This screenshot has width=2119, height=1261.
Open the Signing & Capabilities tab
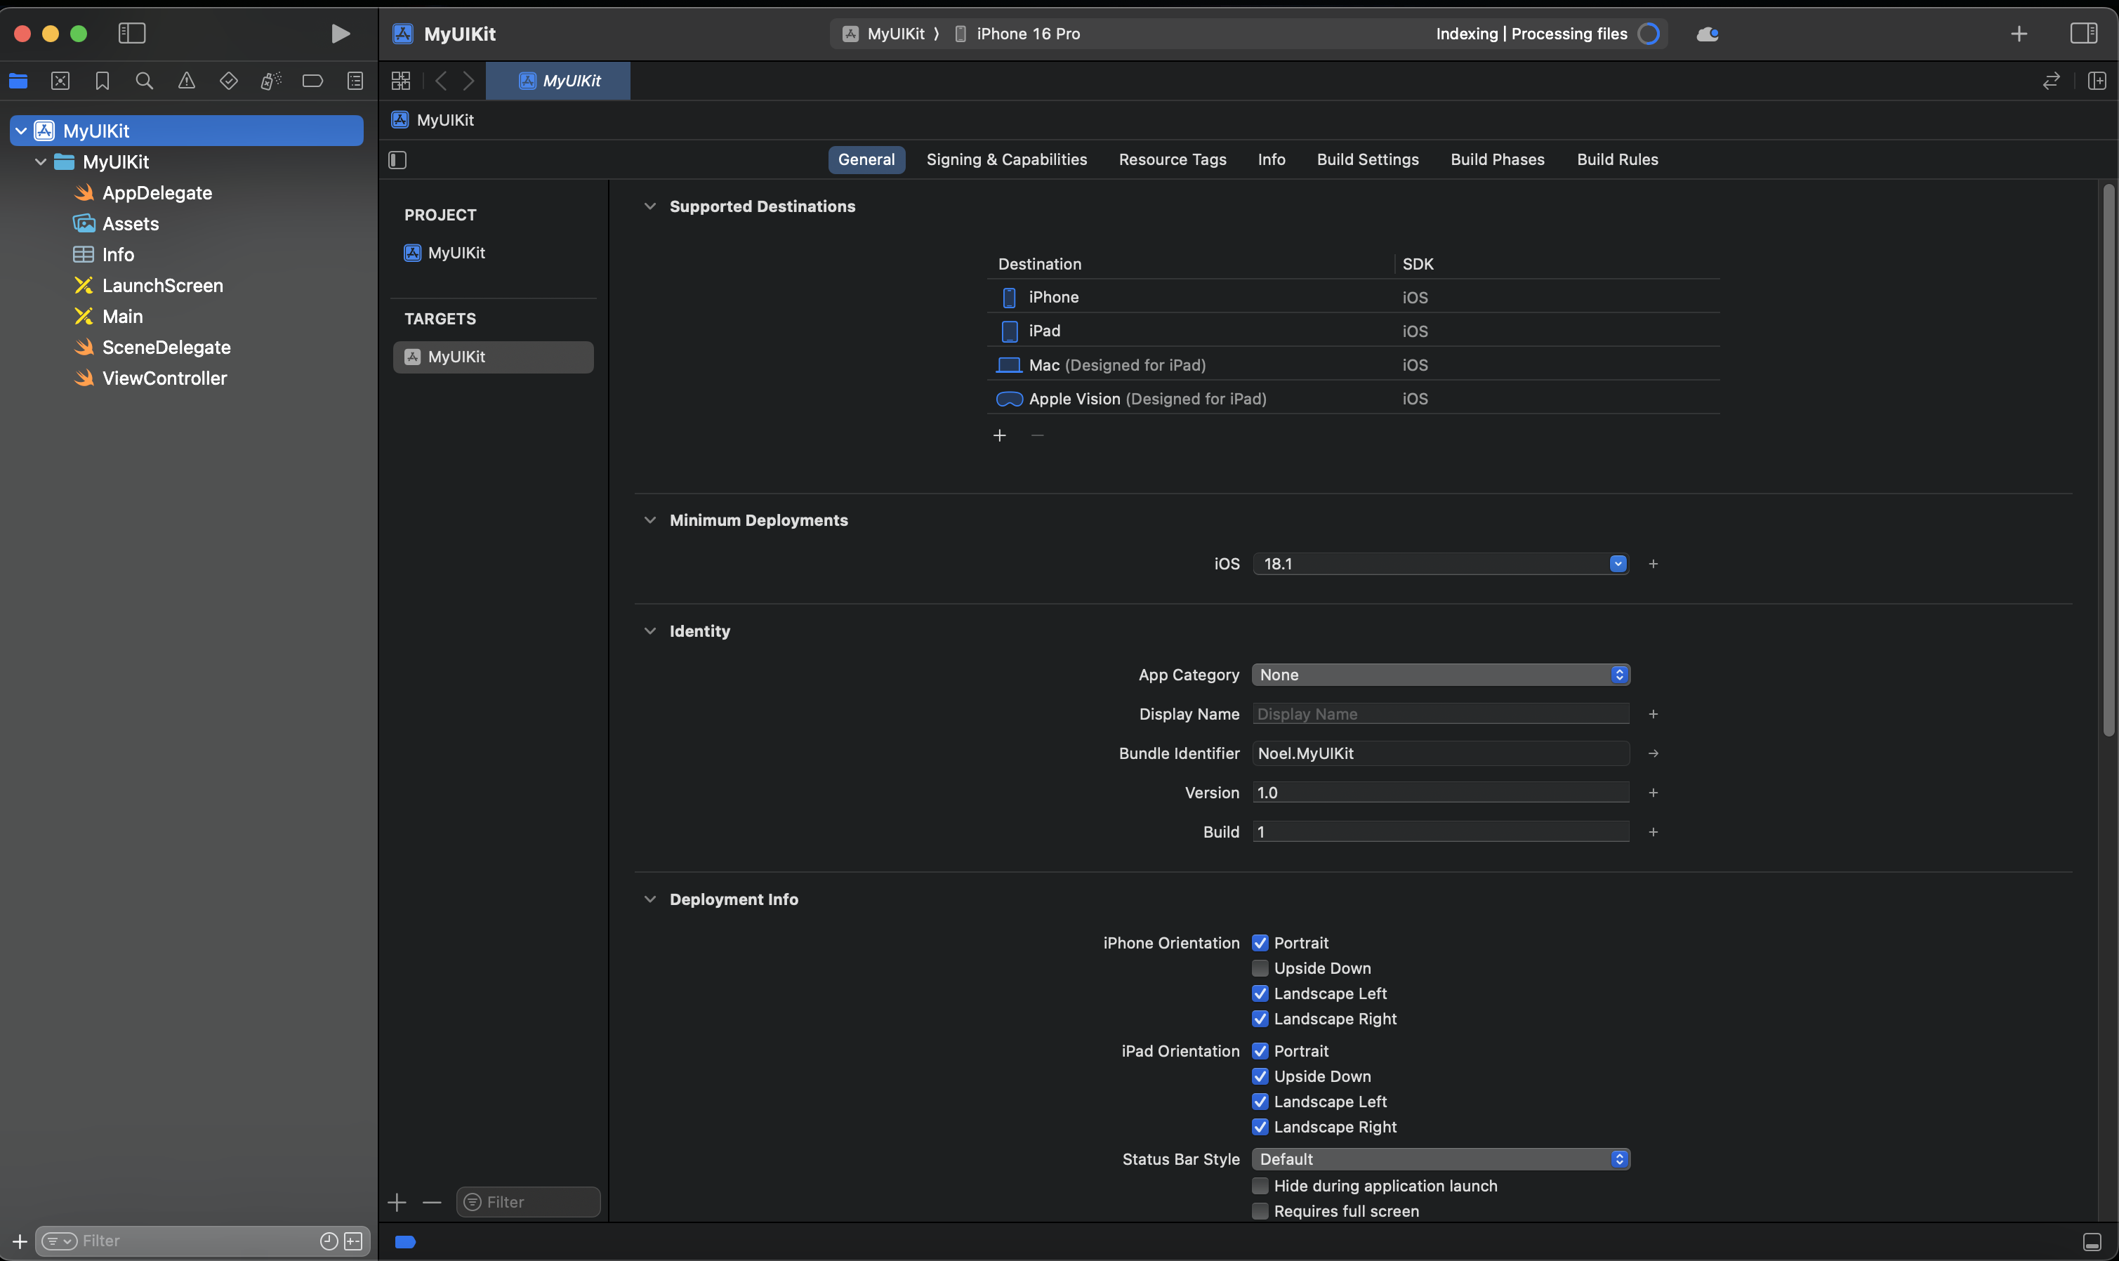coord(1006,160)
